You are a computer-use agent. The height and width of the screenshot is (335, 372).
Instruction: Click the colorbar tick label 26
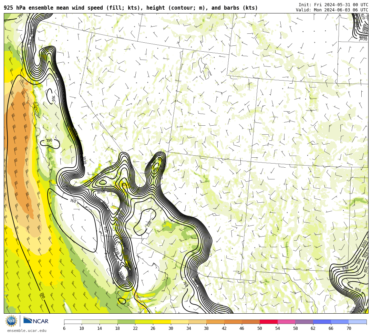153,328
